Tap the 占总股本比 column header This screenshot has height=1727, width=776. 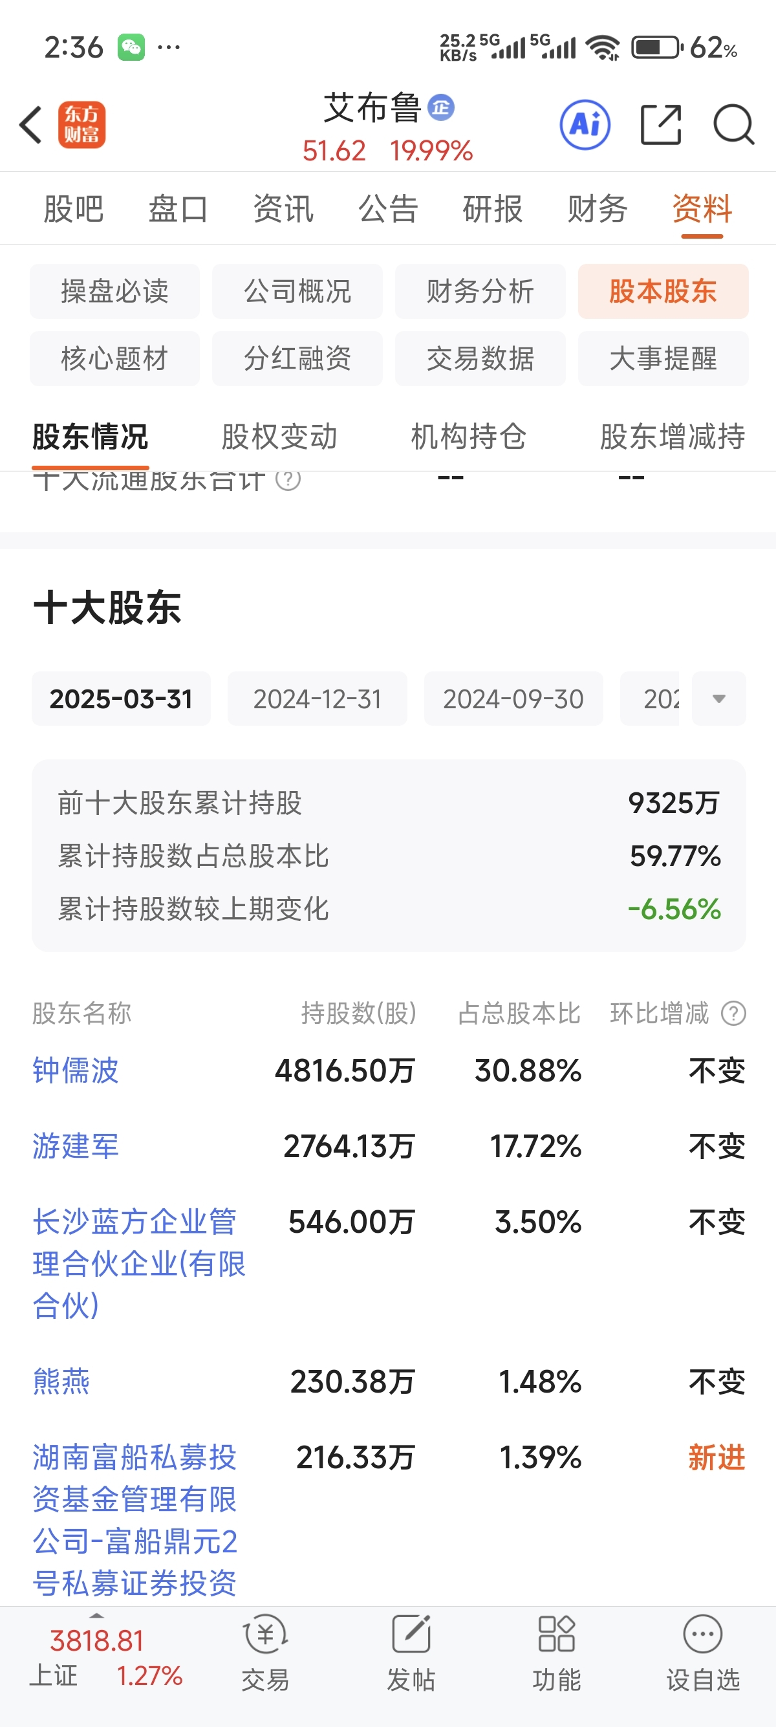pos(519,1013)
